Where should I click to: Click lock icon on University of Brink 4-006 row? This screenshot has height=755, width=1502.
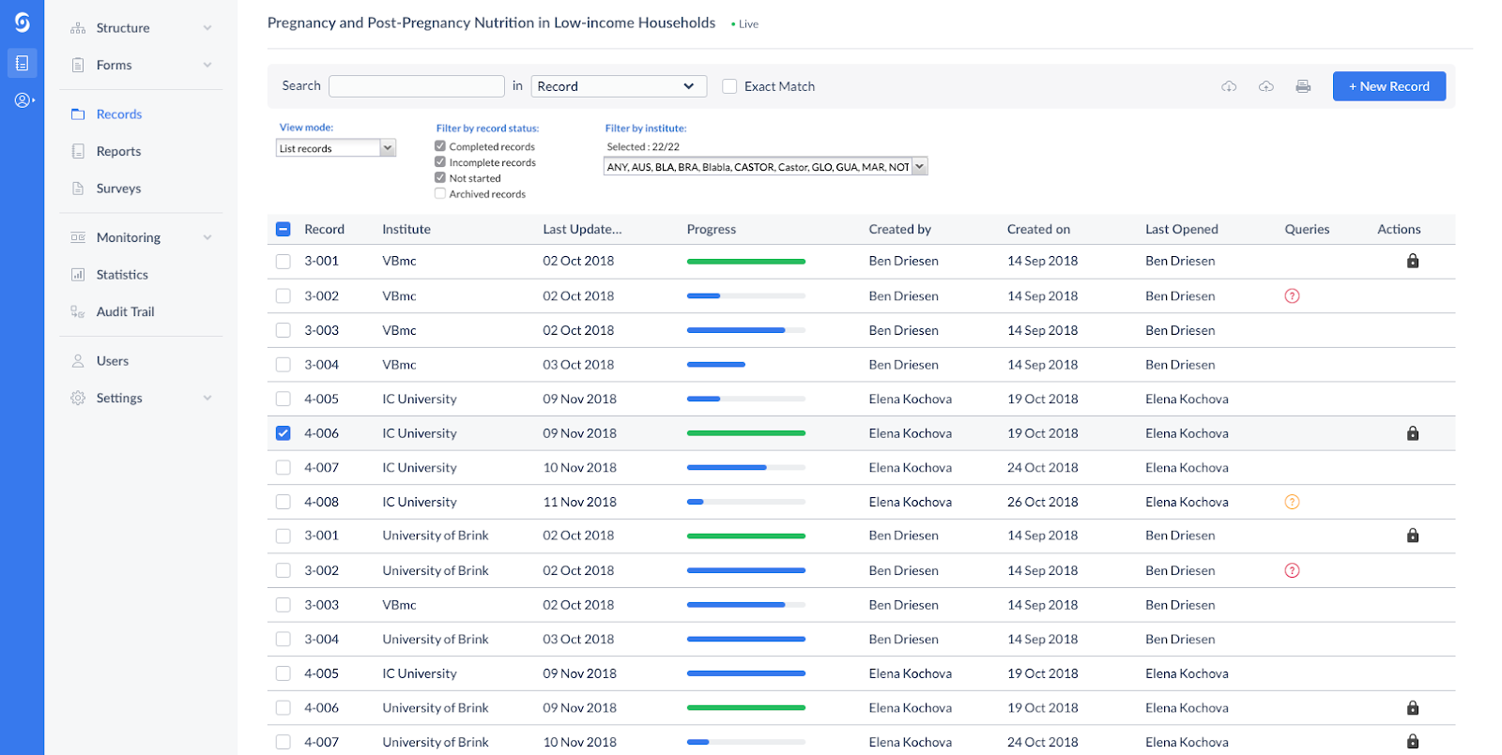click(x=1413, y=708)
